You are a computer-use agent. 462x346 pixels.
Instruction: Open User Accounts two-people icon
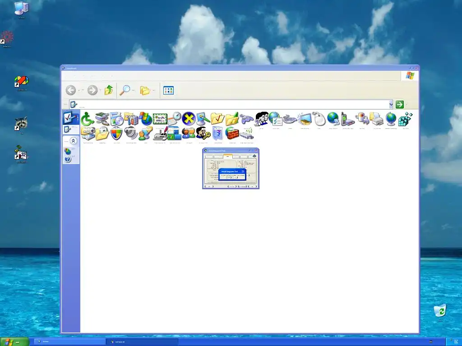click(189, 133)
